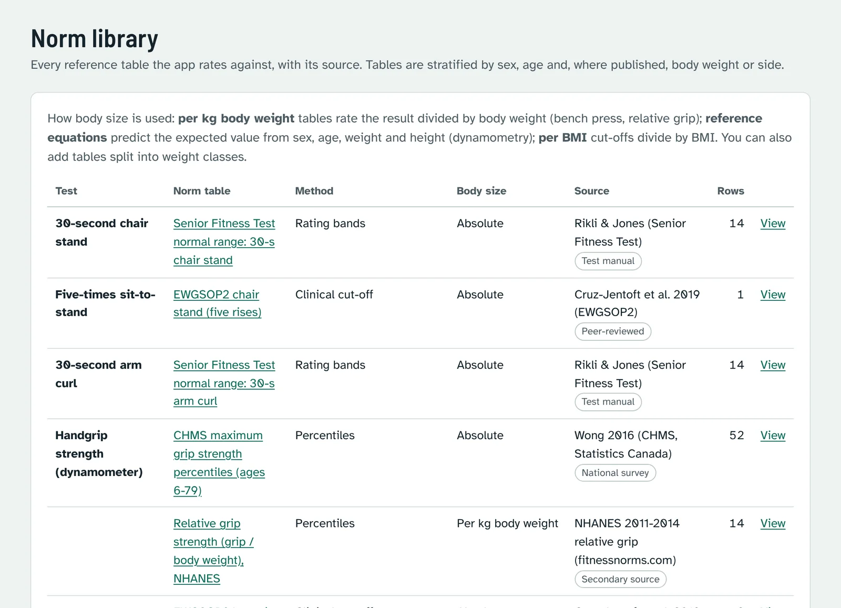Click the Test column header
This screenshot has width=841, height=608.
tap(66, 191)
